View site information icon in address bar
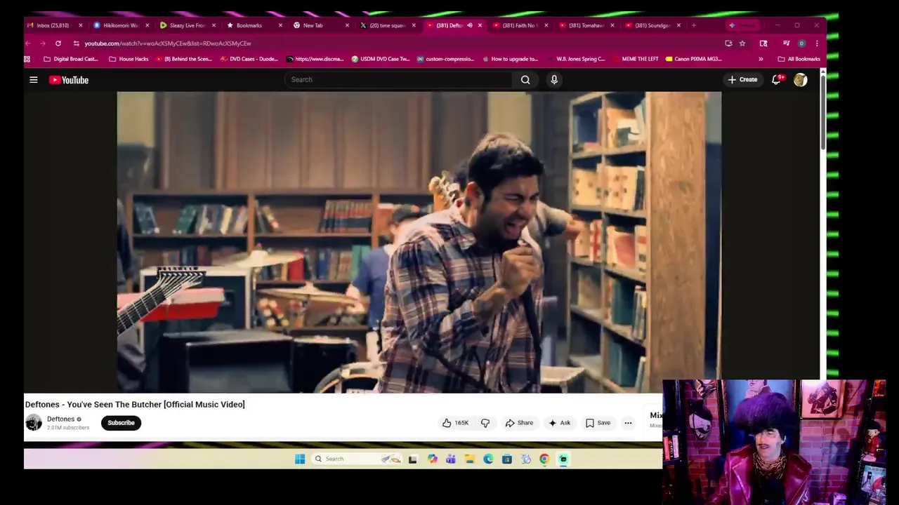The image size is (899, 505). pos(77,43)
